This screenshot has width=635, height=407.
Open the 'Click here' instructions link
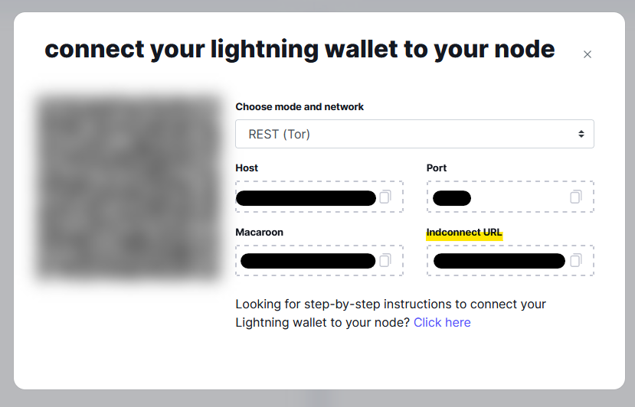(442, 323)
